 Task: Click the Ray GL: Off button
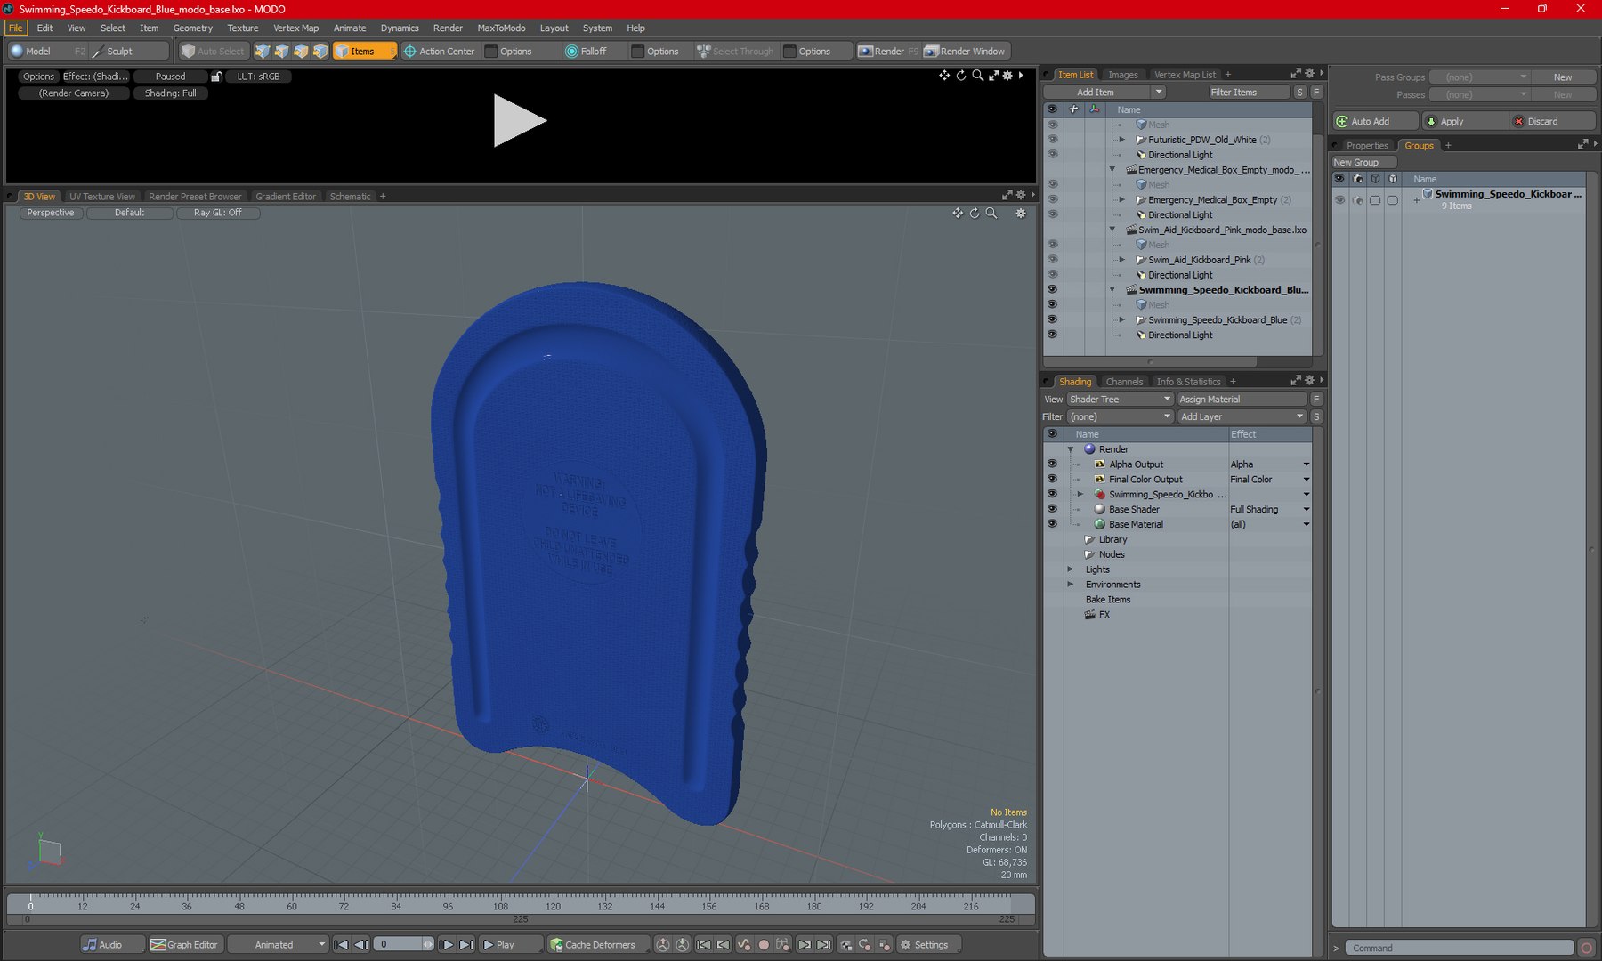click(218, 213)
